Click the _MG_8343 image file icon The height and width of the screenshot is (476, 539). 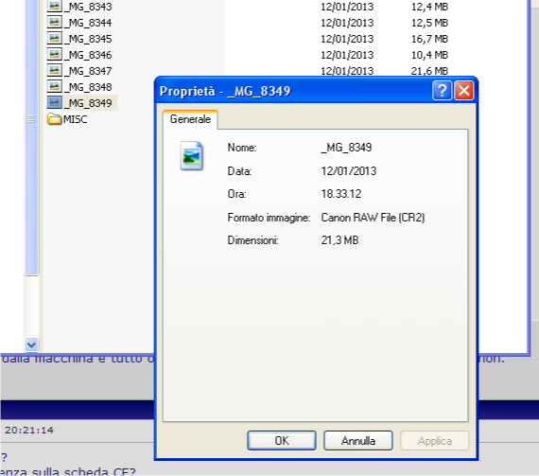pyautogui.click(x=54, y=6)
